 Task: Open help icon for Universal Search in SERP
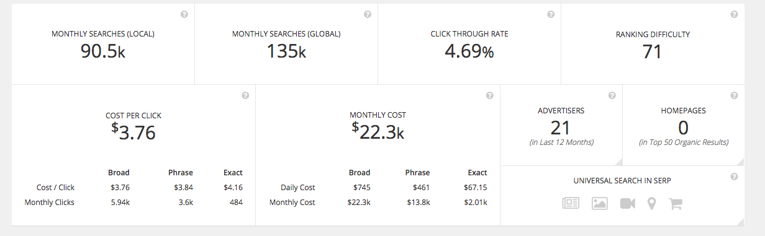735,177
